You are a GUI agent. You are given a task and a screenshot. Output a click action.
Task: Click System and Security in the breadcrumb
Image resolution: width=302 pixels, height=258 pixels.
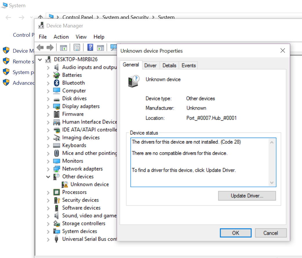[125, 17]
